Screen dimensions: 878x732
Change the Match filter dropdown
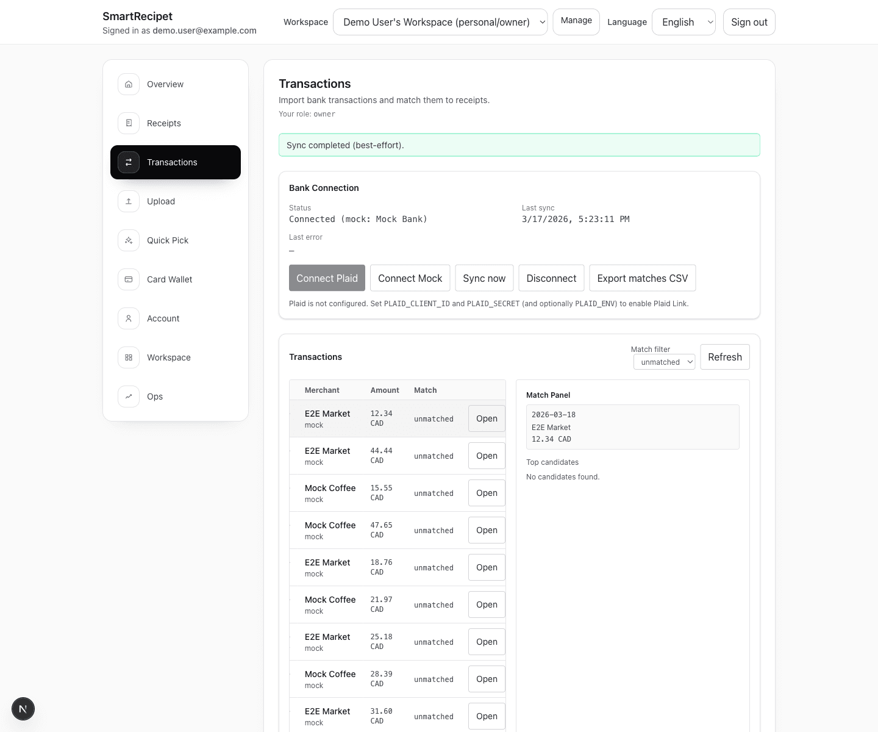click(664, 362)
